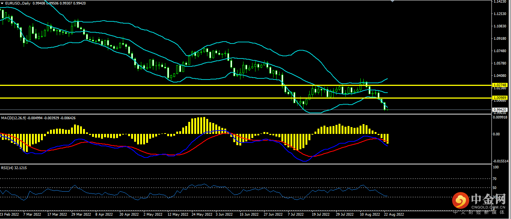Click the yellow 1.00989 price tag
Viewport: 511px width, 219px height.
click(500, 97)
